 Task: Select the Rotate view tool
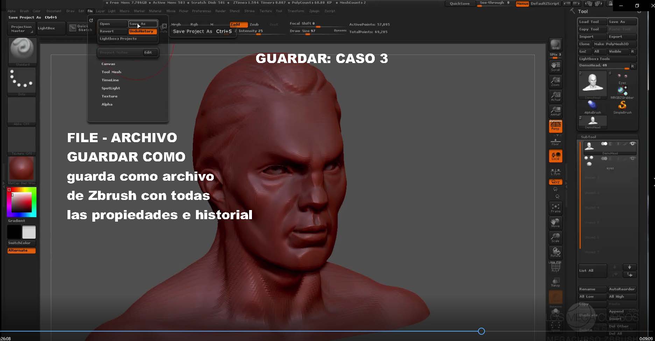click(x=555, y=252)
